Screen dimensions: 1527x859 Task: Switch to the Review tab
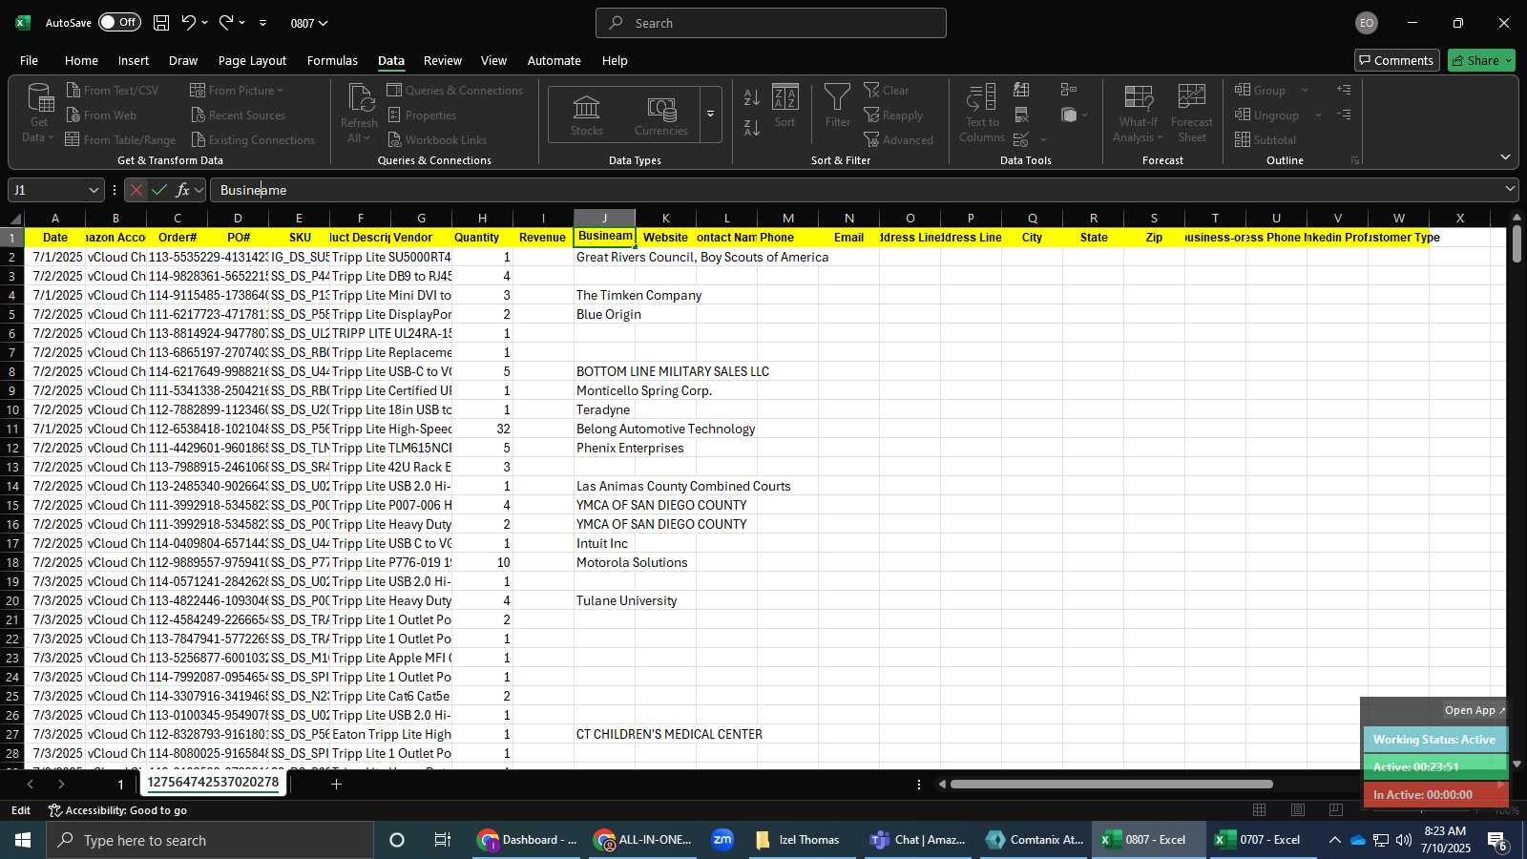click(443, 60)
